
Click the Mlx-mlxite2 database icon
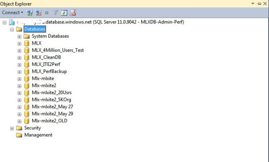pos(27,86)
